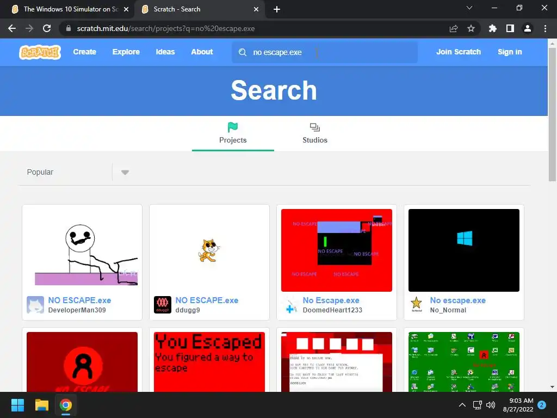Image resolution: width=557 pixels, height=418 pixels.
Task: Open DeveloperMan309's avatar
Action: point(35,305)
